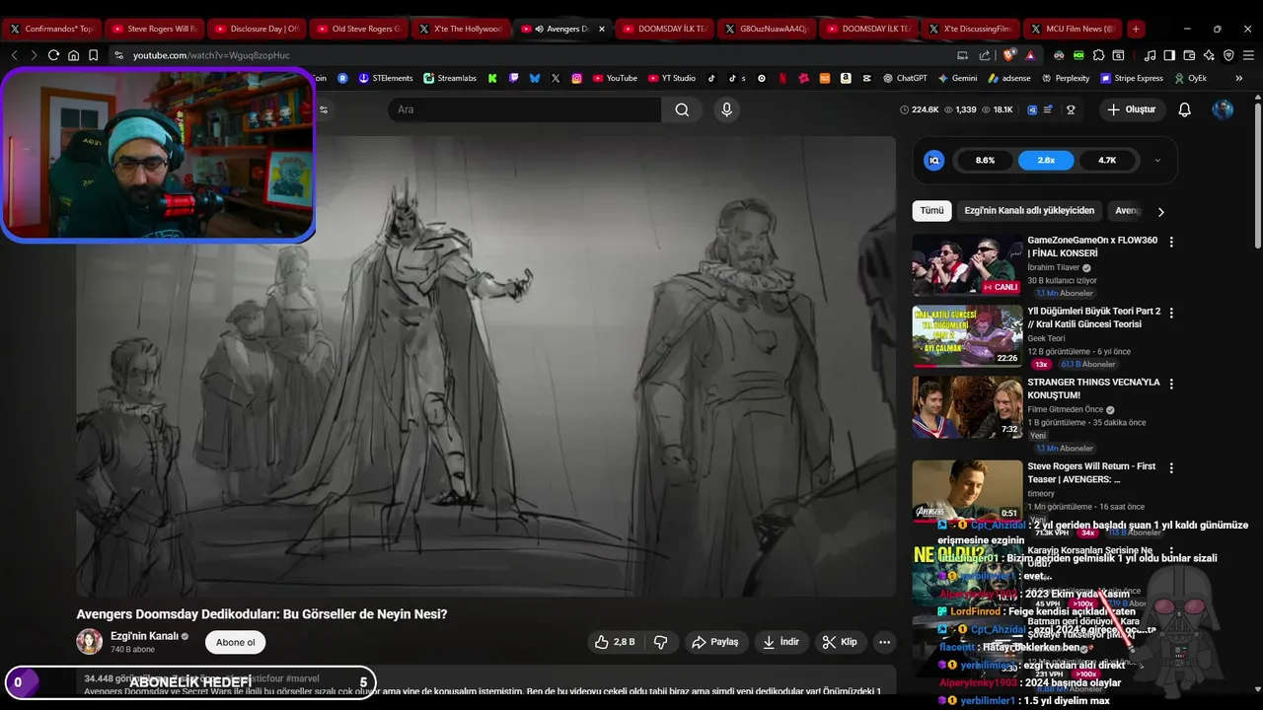Select the 8.6% vidIQ stat pill
The image size is (1263, 710).
985,160
